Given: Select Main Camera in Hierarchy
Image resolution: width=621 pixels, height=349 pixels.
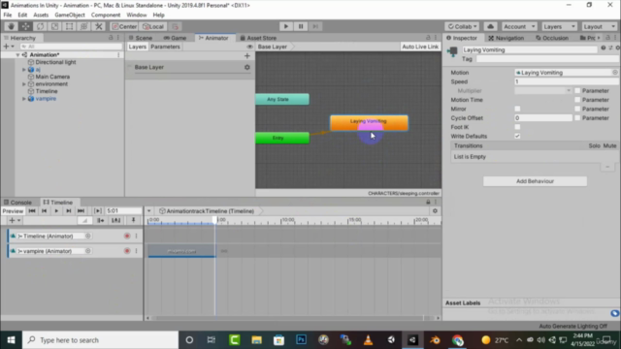Looking at the screenshot, I should point(52,77).
